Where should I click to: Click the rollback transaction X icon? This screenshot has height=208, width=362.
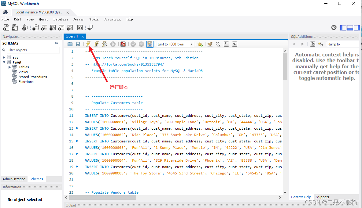pyautogui.click(x=141, y=44)
